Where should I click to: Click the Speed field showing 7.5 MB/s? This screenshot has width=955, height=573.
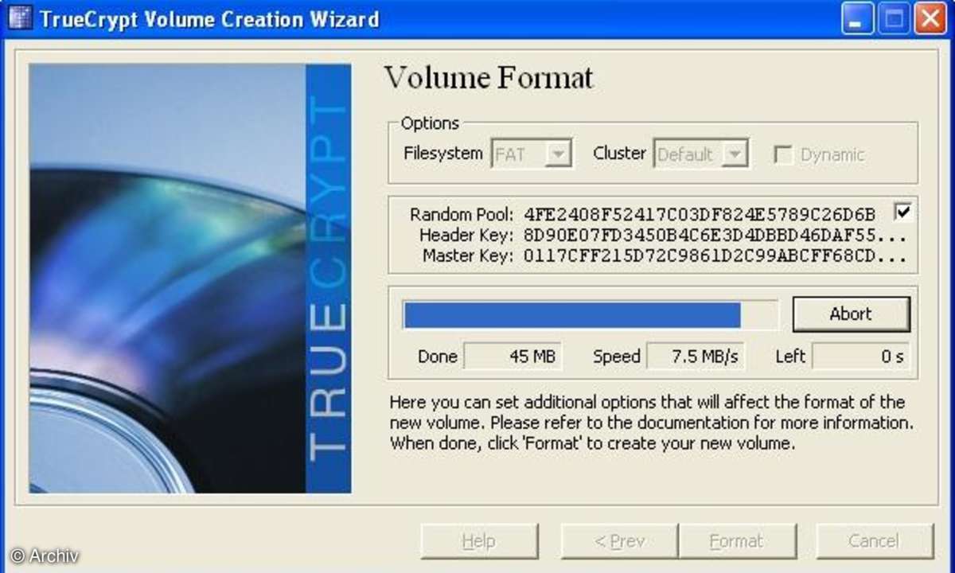[x=696, y=357]
